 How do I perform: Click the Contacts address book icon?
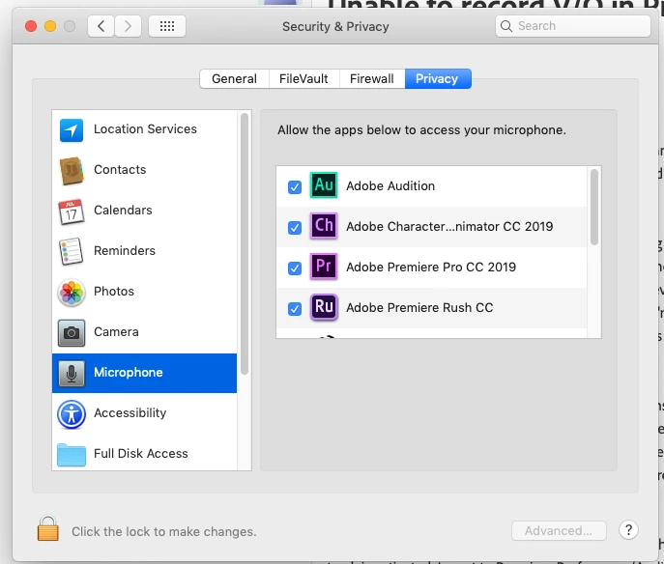pyautogui.click(x=72, y=171)
